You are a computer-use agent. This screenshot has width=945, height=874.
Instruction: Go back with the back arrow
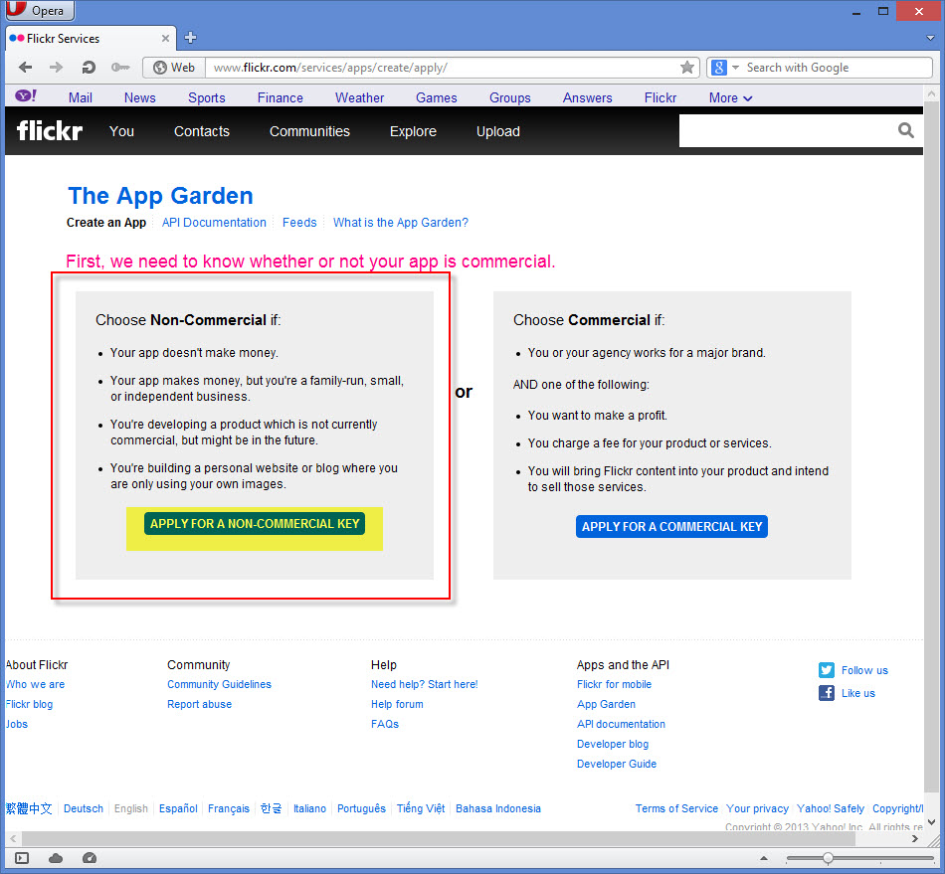point(25,67)
